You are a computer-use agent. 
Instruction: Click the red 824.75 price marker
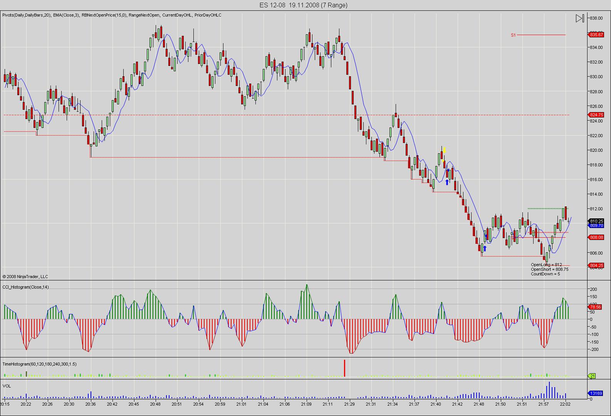click(x=596, y=115)
